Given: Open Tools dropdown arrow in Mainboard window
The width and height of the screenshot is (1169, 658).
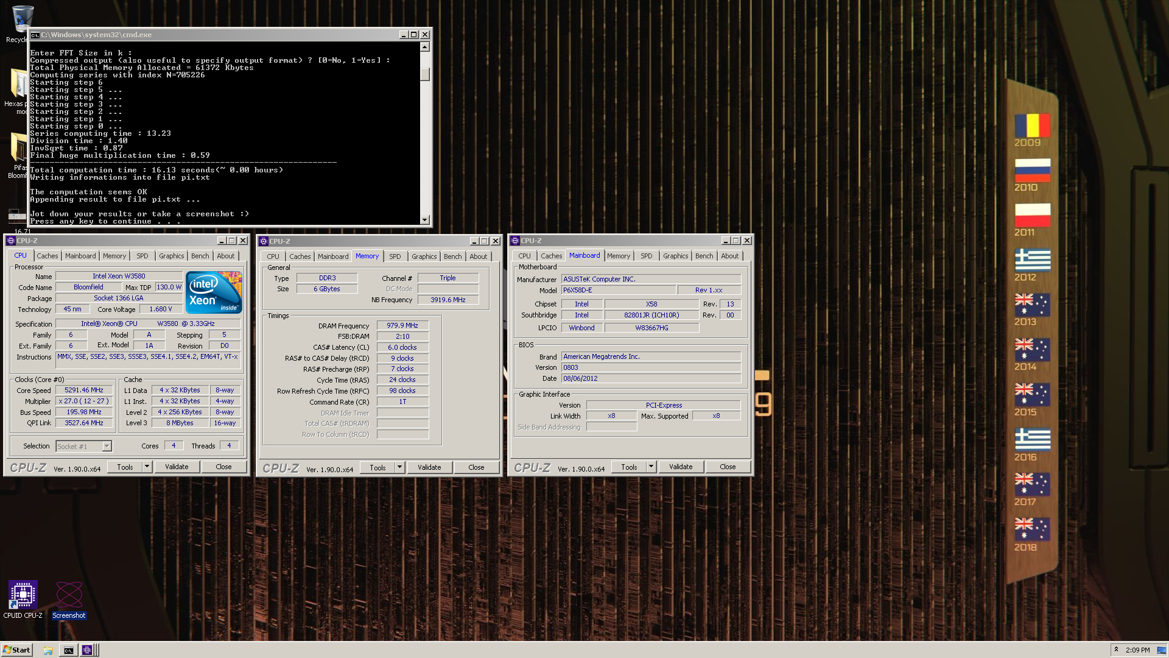Looking at the screenshot, I should [651, 467].
